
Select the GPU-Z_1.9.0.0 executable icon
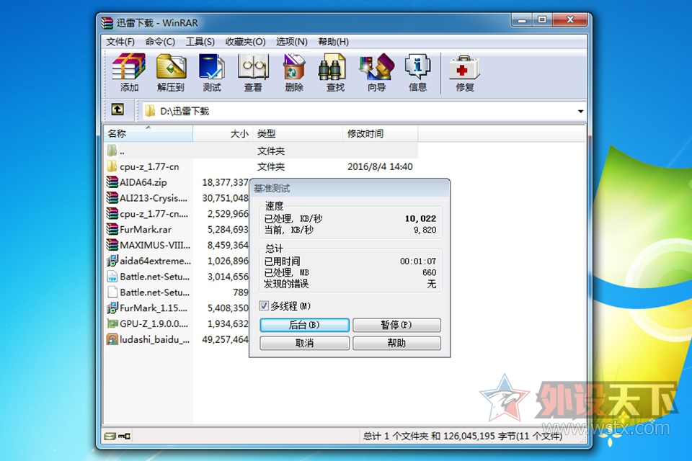coord(112,323)
